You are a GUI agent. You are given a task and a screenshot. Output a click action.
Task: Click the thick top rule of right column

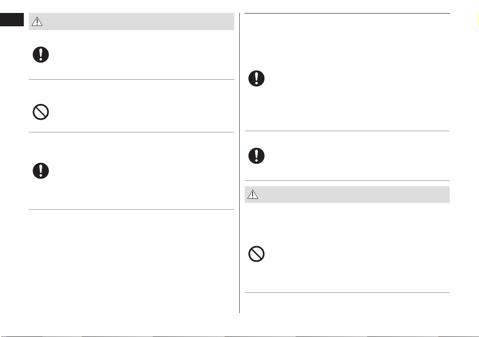347,13
